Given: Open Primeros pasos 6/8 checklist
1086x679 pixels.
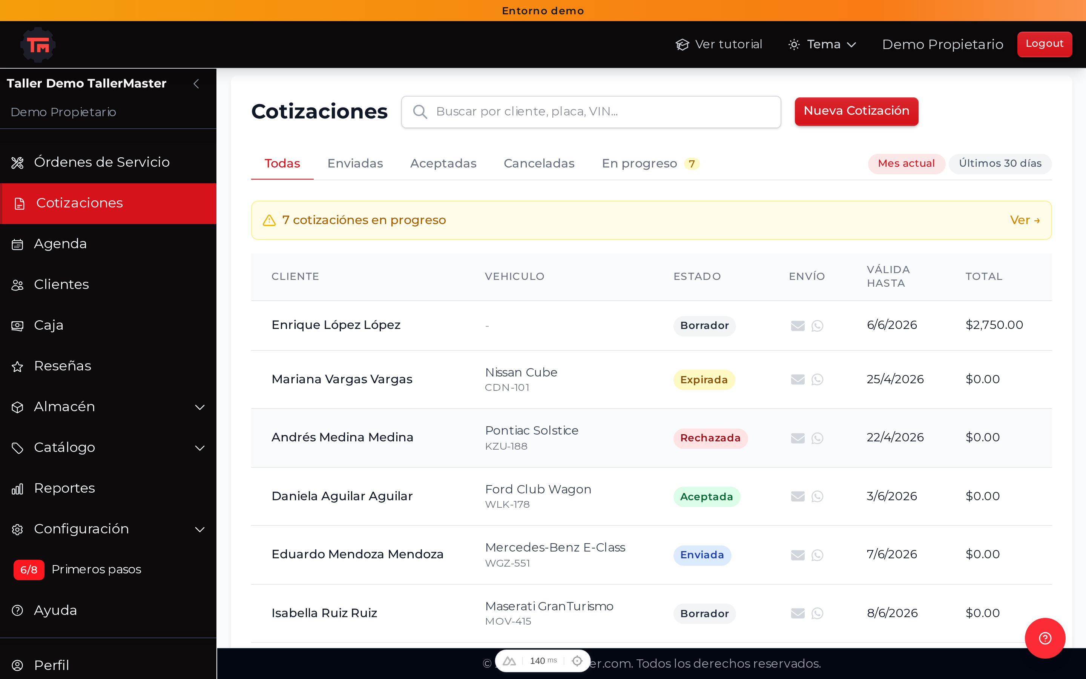Looking at the screenshot, I should pos(77,570).
